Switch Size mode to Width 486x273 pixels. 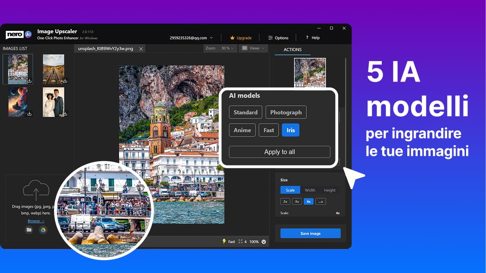310,190
